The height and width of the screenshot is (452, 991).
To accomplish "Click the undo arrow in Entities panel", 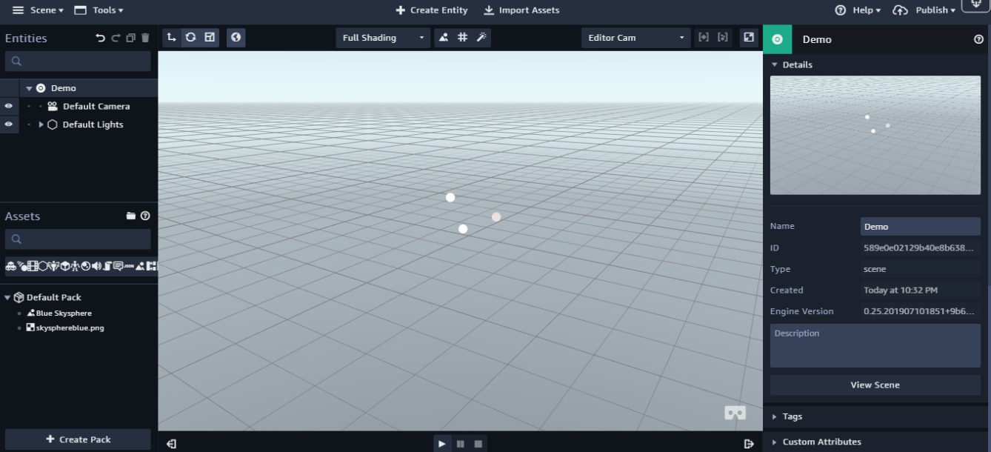I will [101, 39].
